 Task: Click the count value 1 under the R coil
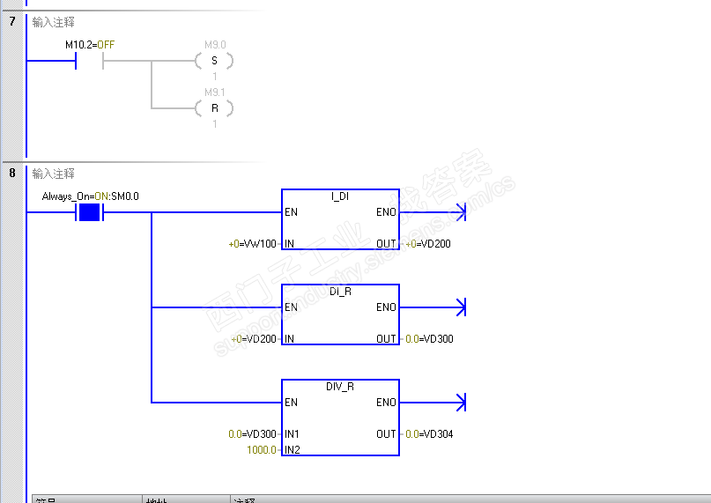214,124
